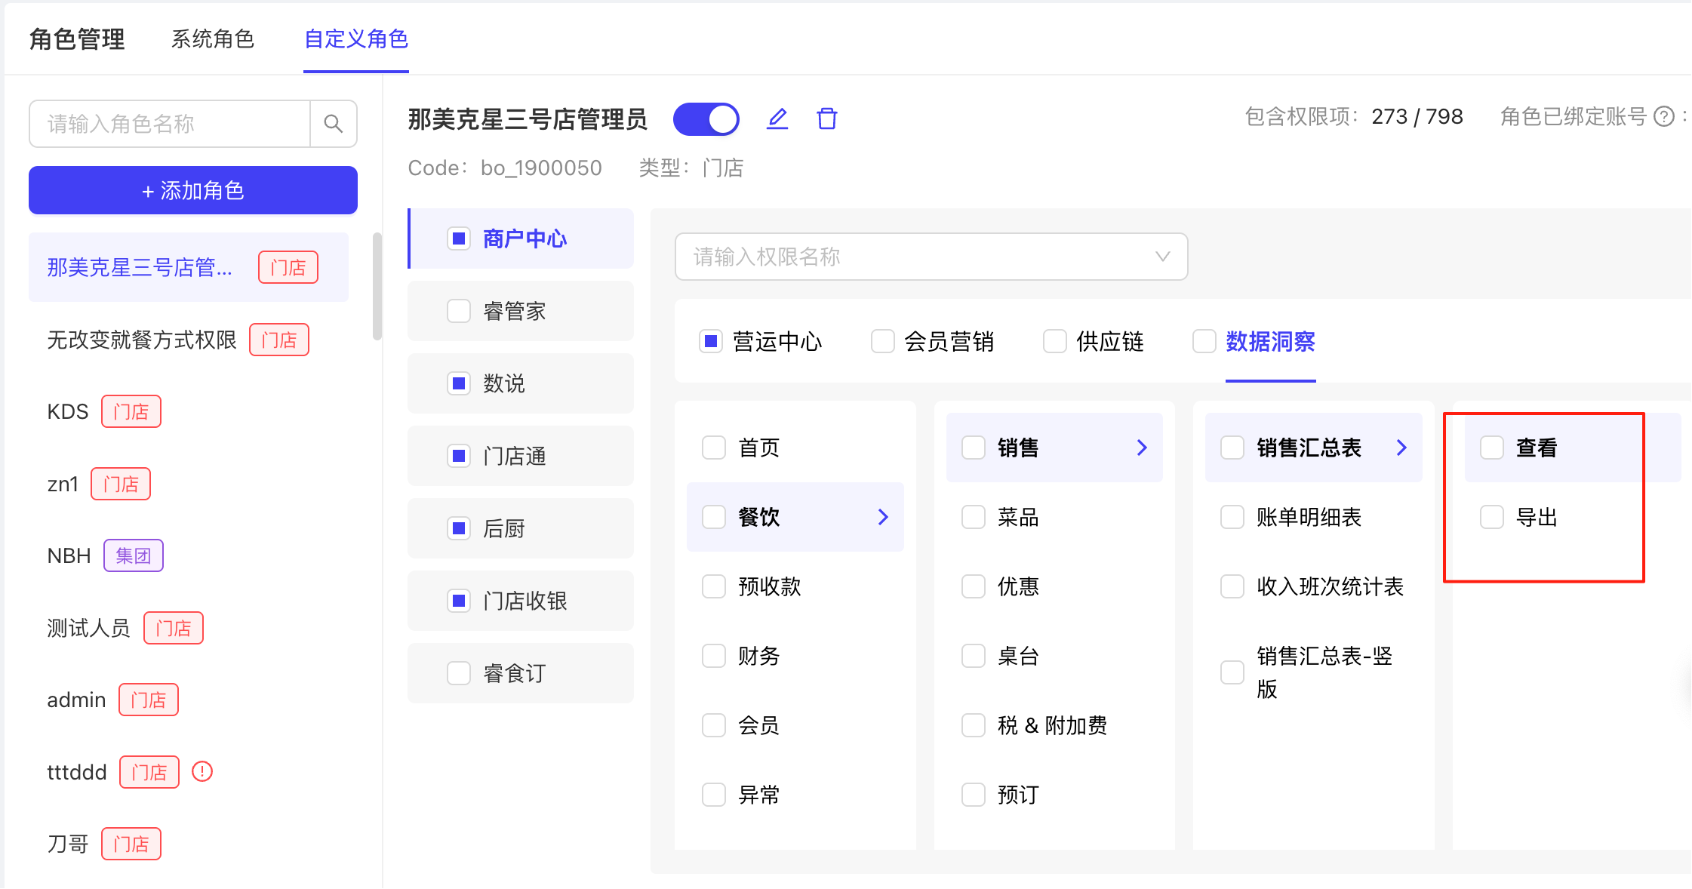Toggle the role enabled switch off
1692x889 pixels.
(706, 119)
